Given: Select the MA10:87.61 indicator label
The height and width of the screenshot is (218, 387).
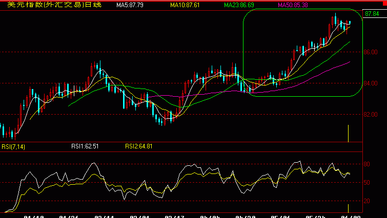Looking at the screenshot, I should 185,5.
